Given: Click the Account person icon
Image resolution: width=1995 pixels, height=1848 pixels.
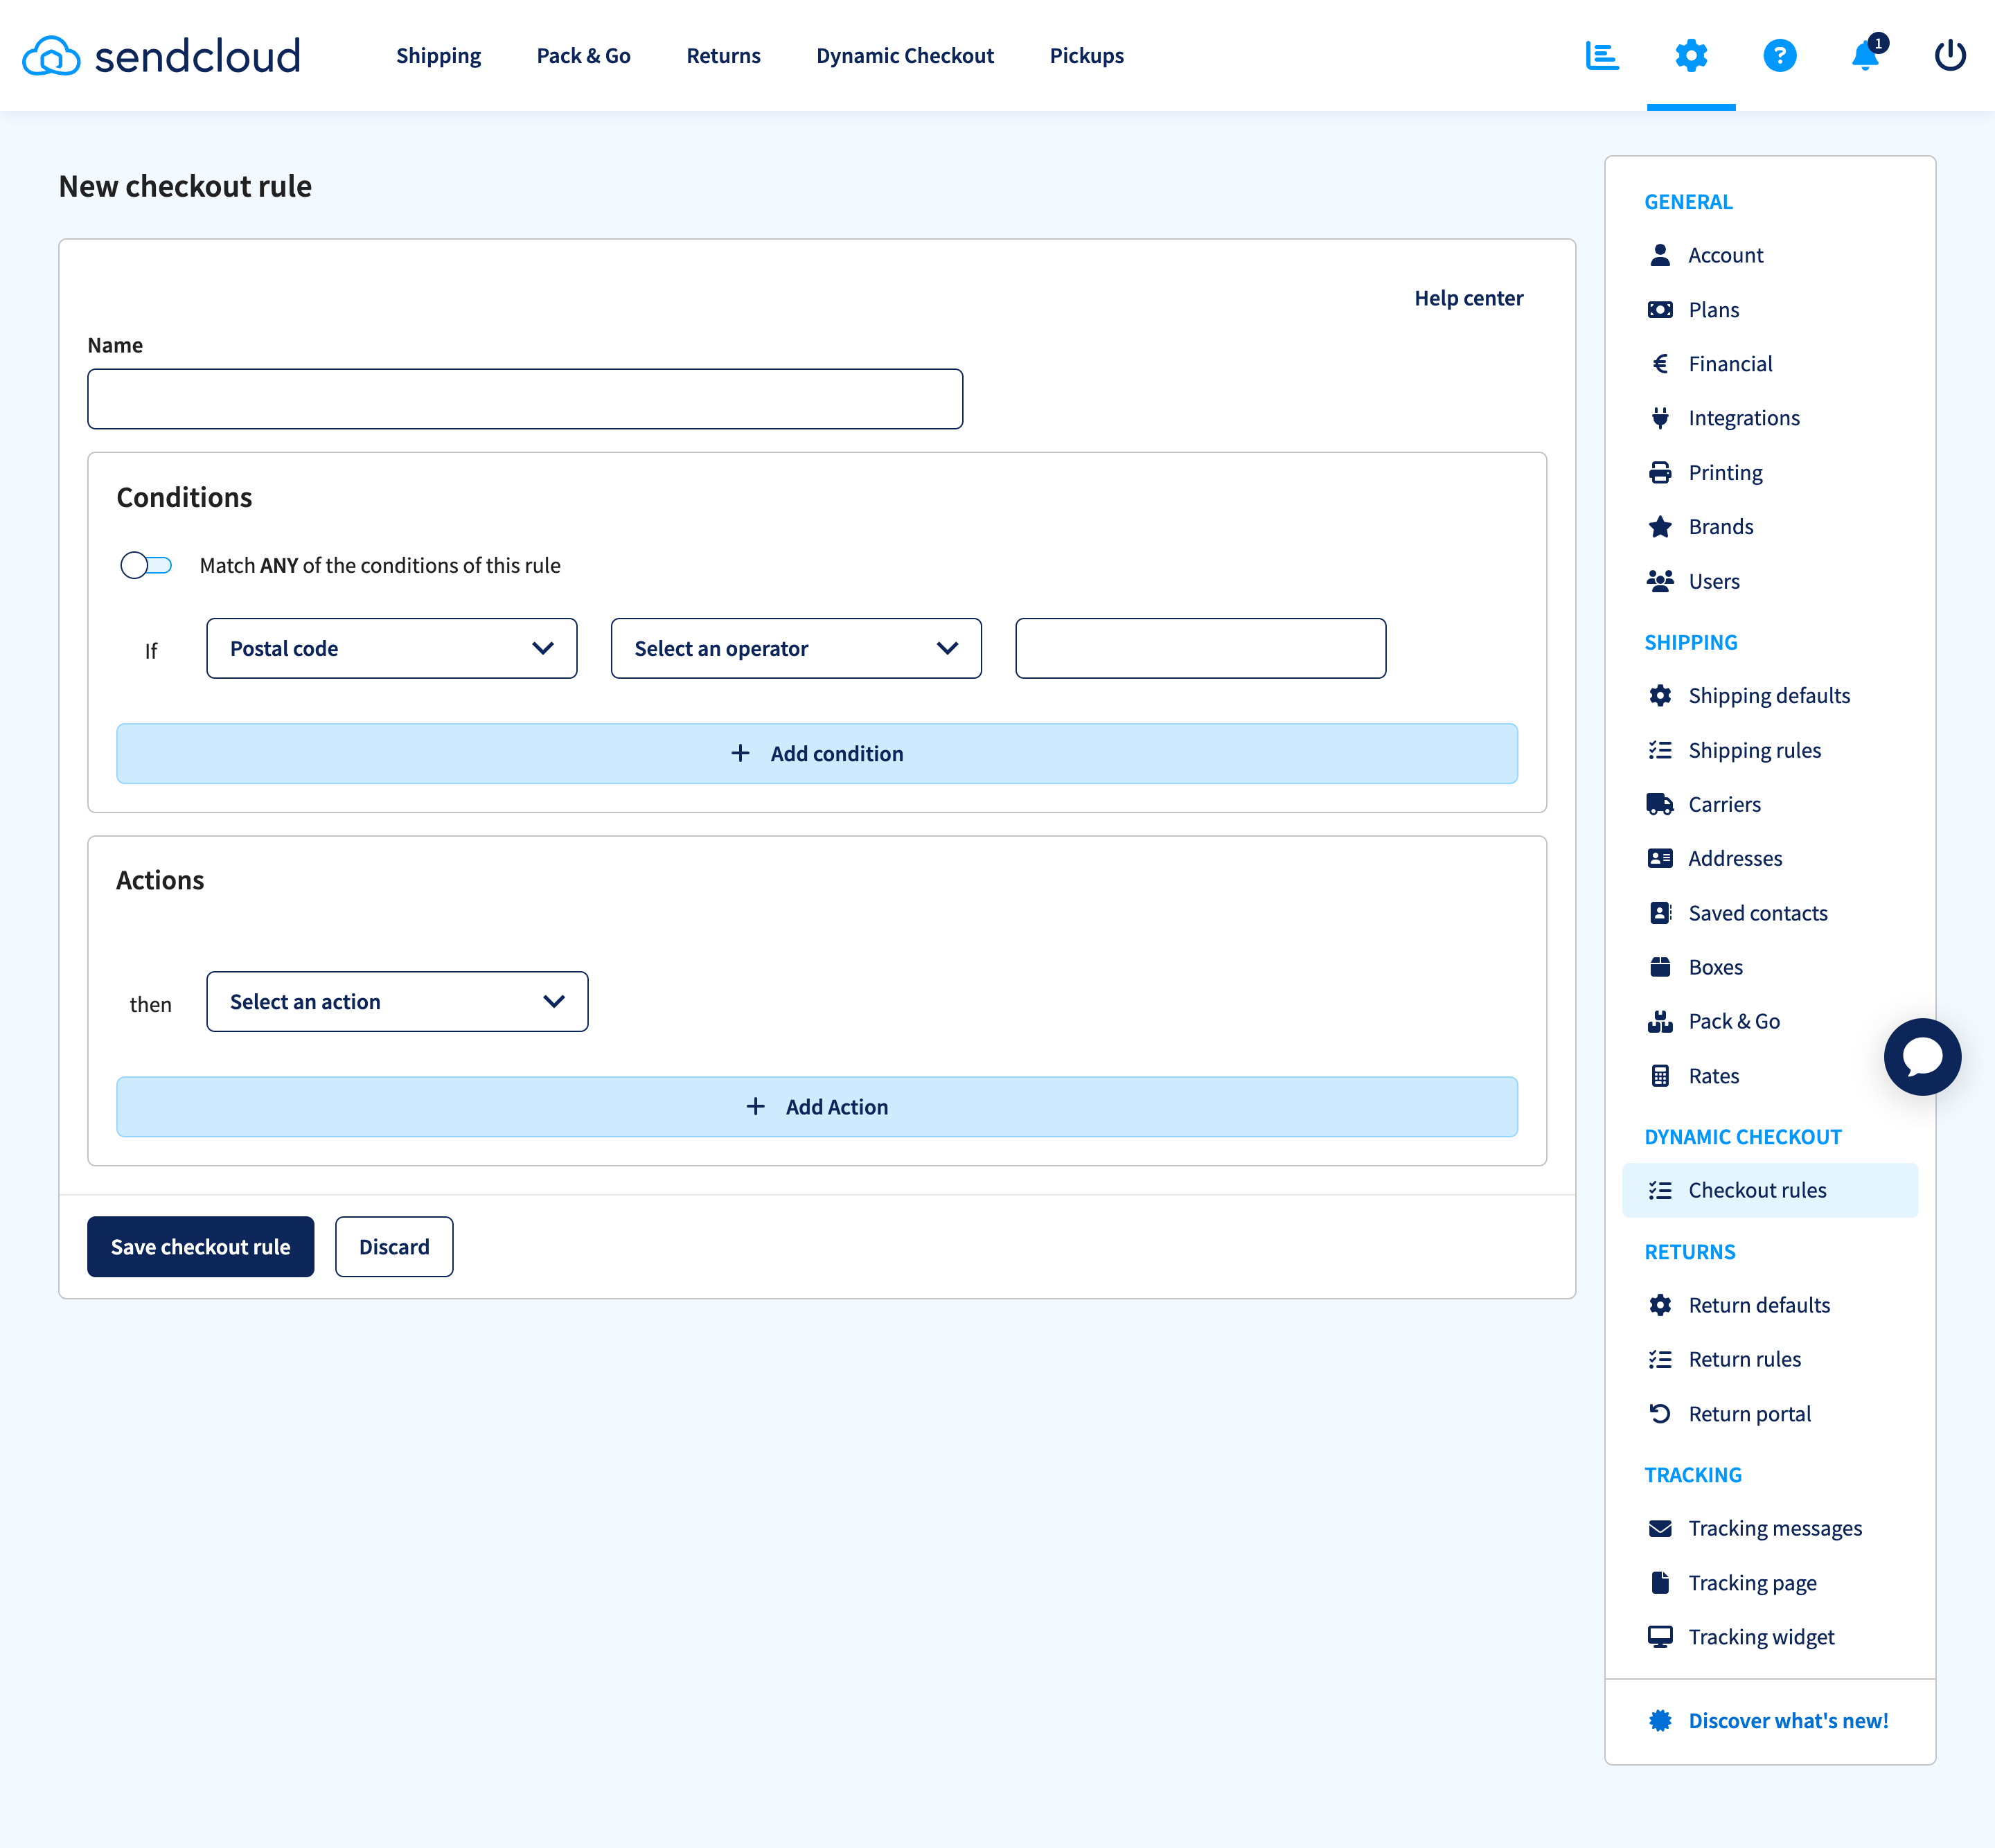Looking at the screenshot, I should [x=1660, y=255].
